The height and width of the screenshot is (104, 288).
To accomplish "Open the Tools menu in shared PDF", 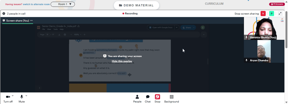I will click(x=56, y=29).
